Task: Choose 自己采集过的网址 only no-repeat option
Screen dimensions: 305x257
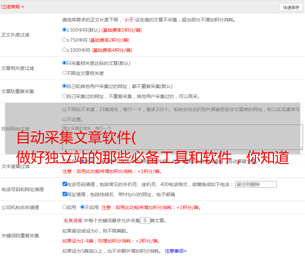Action: click(x=65, y=96)
